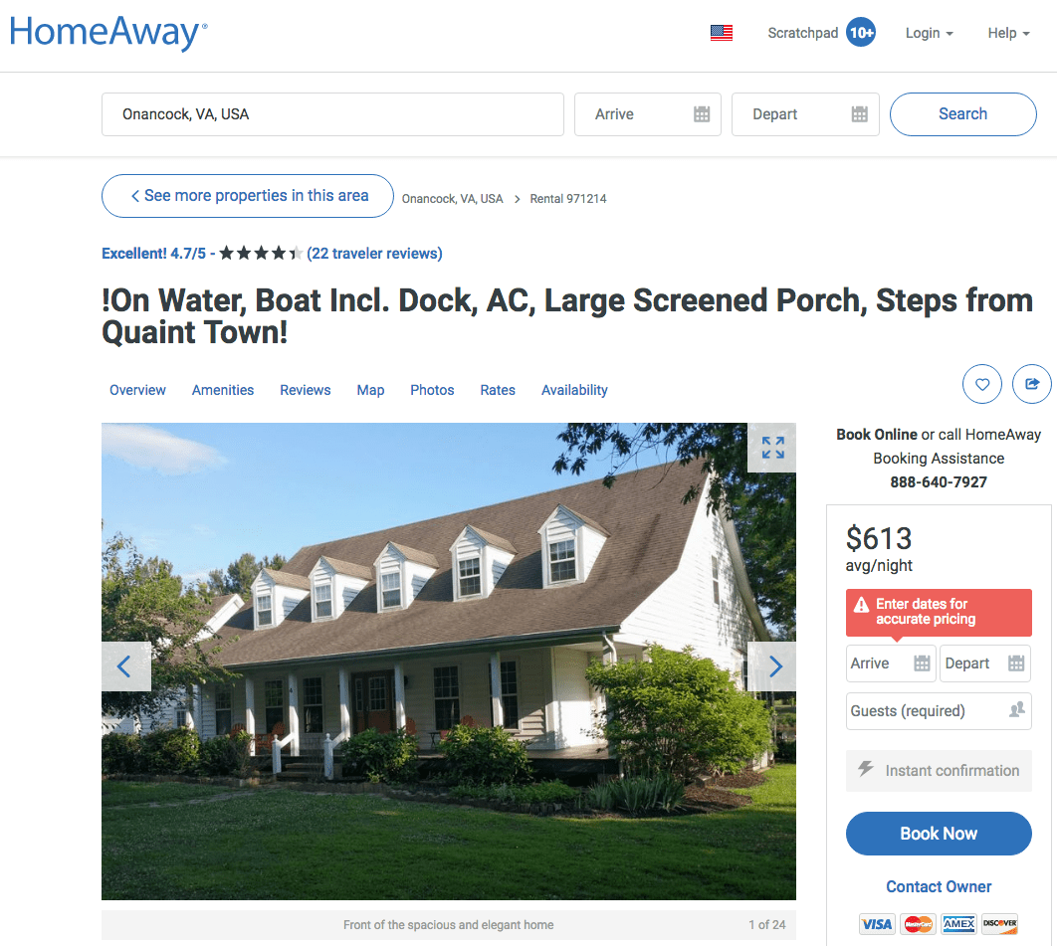Click the heart favorite icon
The height and width of the screenshot is (946, 1057).
(x=982, y=384)
